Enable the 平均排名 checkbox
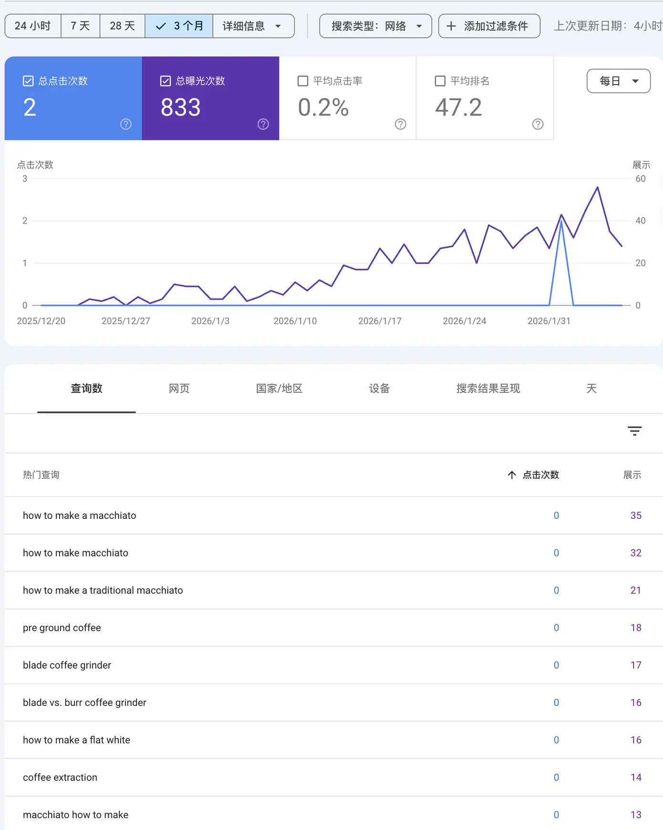Viewport: 663px width, 830px height. [x=440, y=81]
